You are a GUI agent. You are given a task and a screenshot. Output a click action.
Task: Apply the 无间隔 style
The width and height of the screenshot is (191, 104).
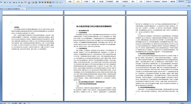pos(86,2)
